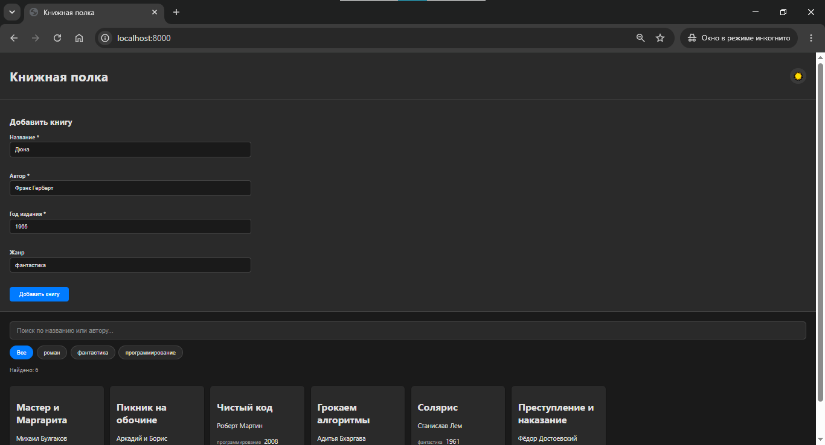
Task: Bookmark this page with star icon
Action: [660, 38]
